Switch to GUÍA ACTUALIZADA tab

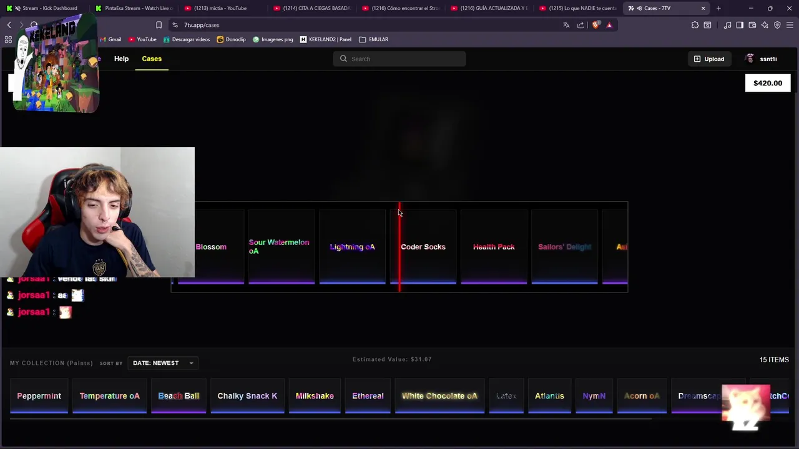(x=489, y=8)
